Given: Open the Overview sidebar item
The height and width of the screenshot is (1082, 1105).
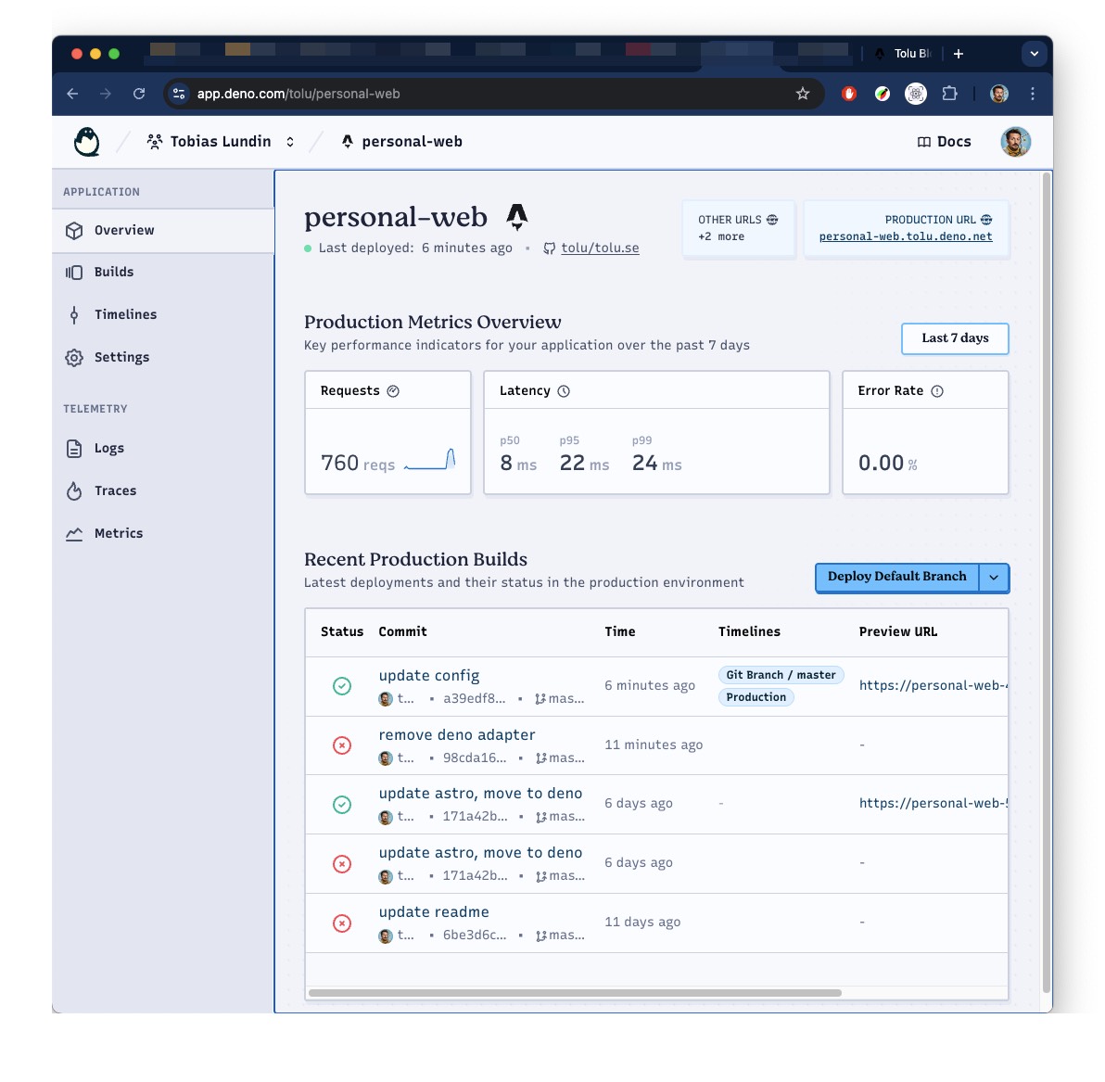Looking at the screenshot, I should tap(163, 231).
